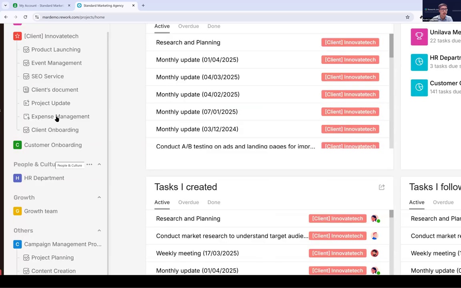Click the Tasks I created scrollbar

coord(391,214)
